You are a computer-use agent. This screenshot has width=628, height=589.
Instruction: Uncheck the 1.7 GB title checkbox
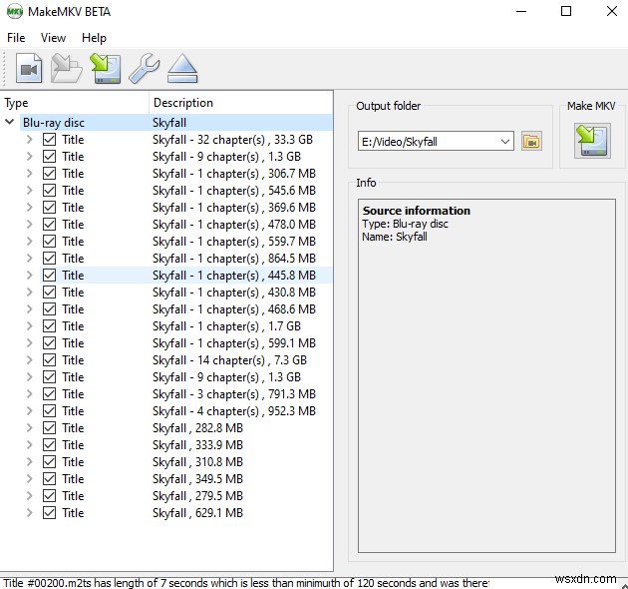[x=49, y=326]
